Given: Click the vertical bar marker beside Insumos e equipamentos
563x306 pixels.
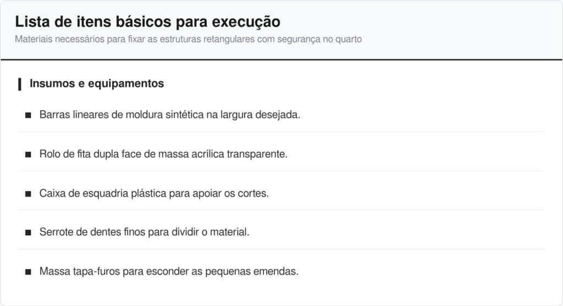Looking at the screenshot, I should (20, 84).
